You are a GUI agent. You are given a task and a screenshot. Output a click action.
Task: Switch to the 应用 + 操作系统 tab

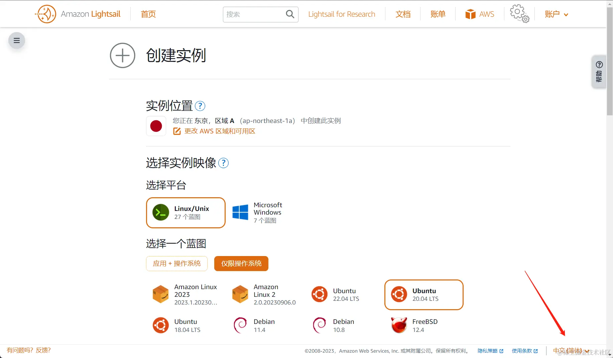pyautogui.click(x=177, y=263)
